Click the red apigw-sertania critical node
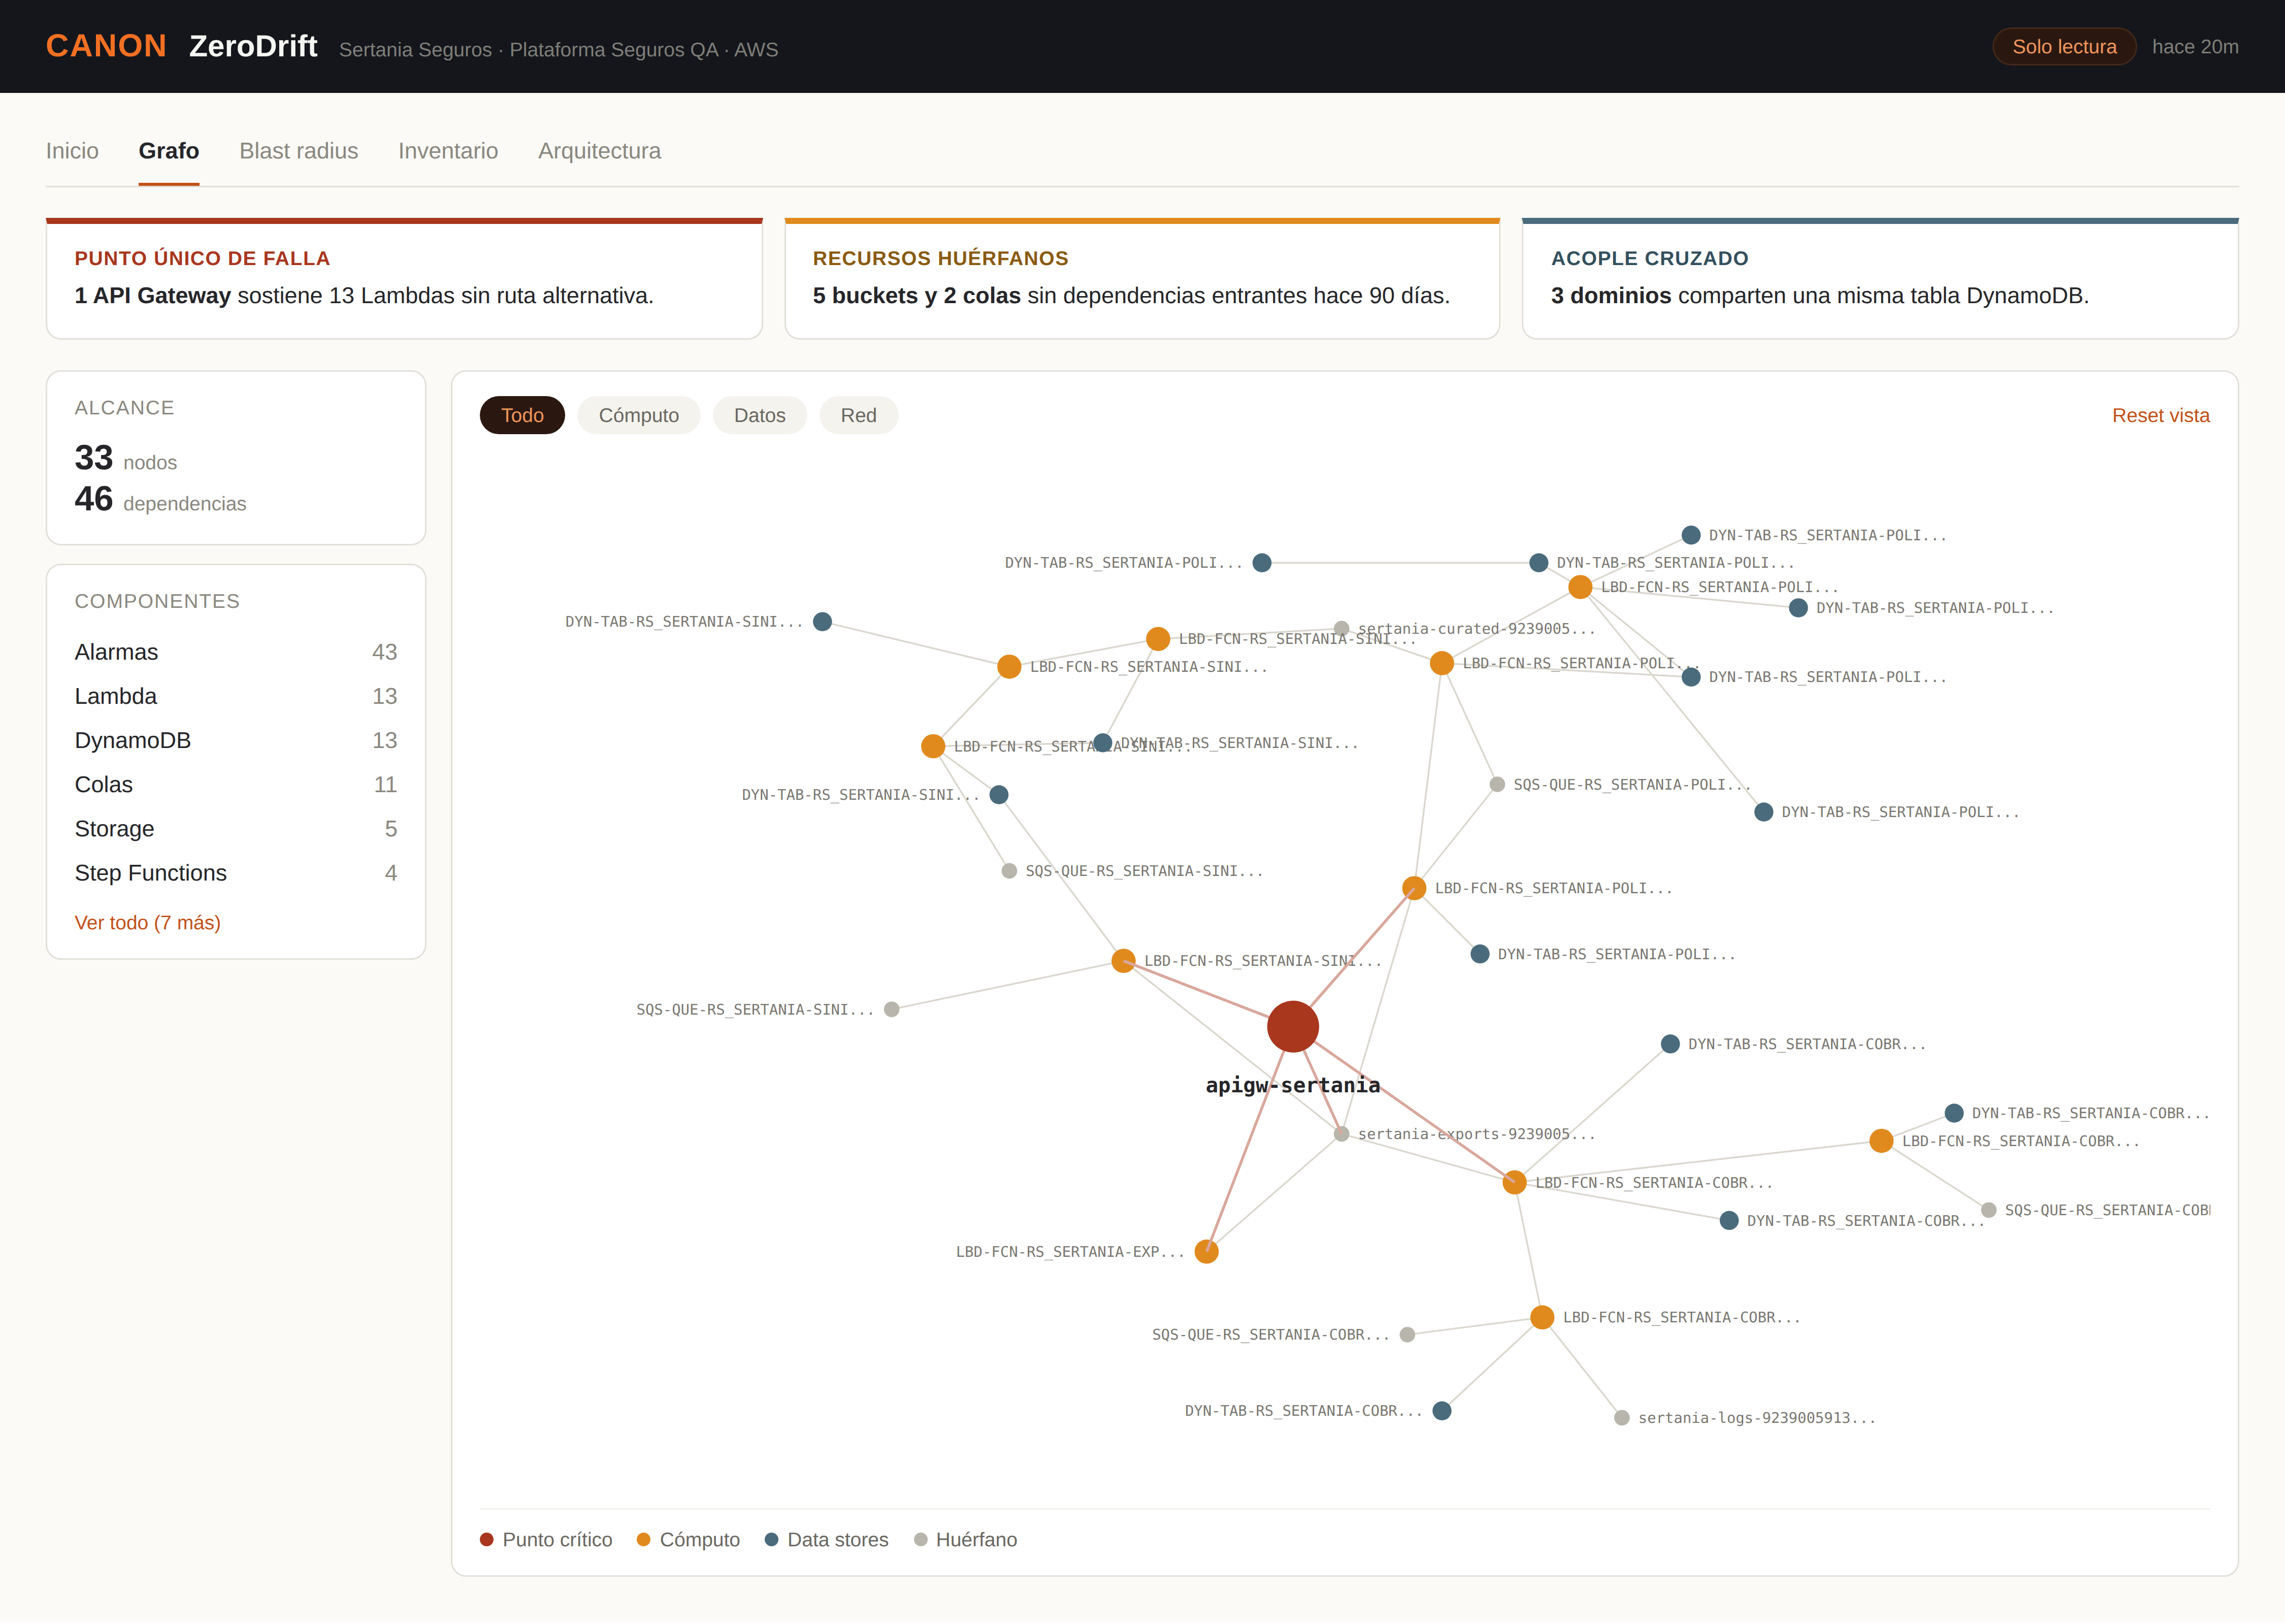2285x1624 pixels. [1292, 1026]
